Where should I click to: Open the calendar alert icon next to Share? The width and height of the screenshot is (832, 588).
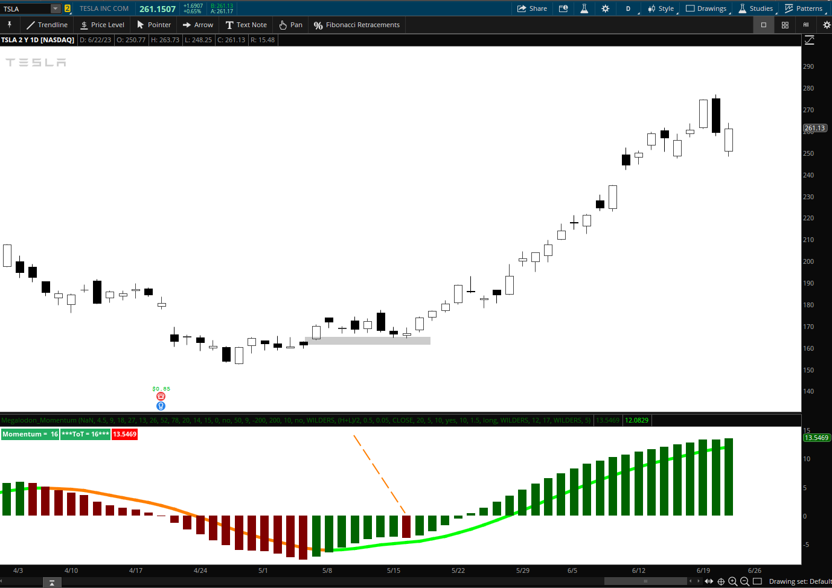pos(563,8)
